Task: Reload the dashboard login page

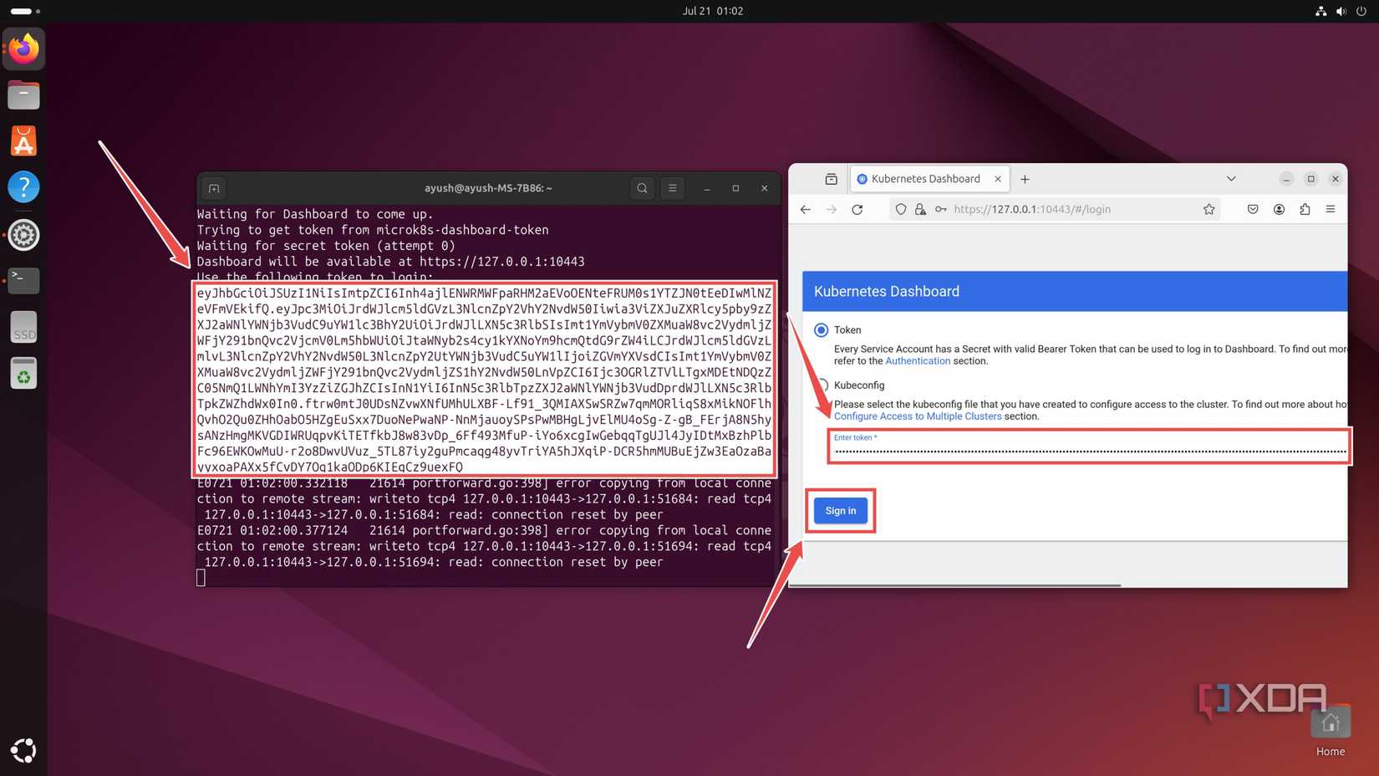Action: pyautogui.click(x=857, y=210)
